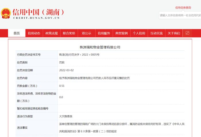Click the date value 2022-03-02

pyautogui.click(x=66, y=70)
